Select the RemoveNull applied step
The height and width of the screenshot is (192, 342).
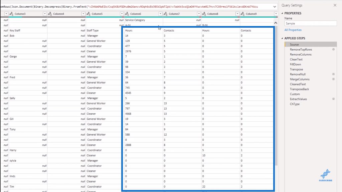(x=298, y=74)
